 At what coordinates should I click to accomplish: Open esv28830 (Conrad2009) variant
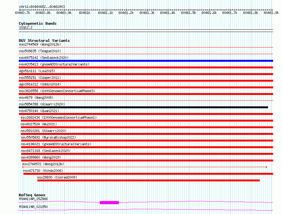(57, 177)
